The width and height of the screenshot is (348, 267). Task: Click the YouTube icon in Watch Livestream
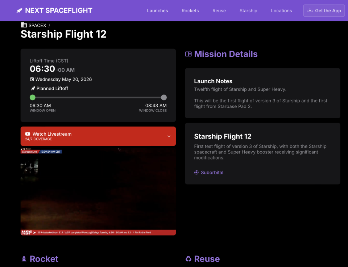point(28,134)
